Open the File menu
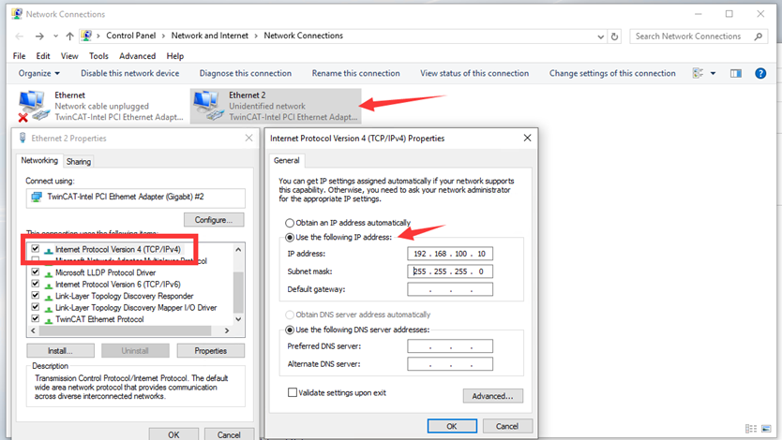The image size is (782, 440). pyautogui.click(x=19, y=56)
